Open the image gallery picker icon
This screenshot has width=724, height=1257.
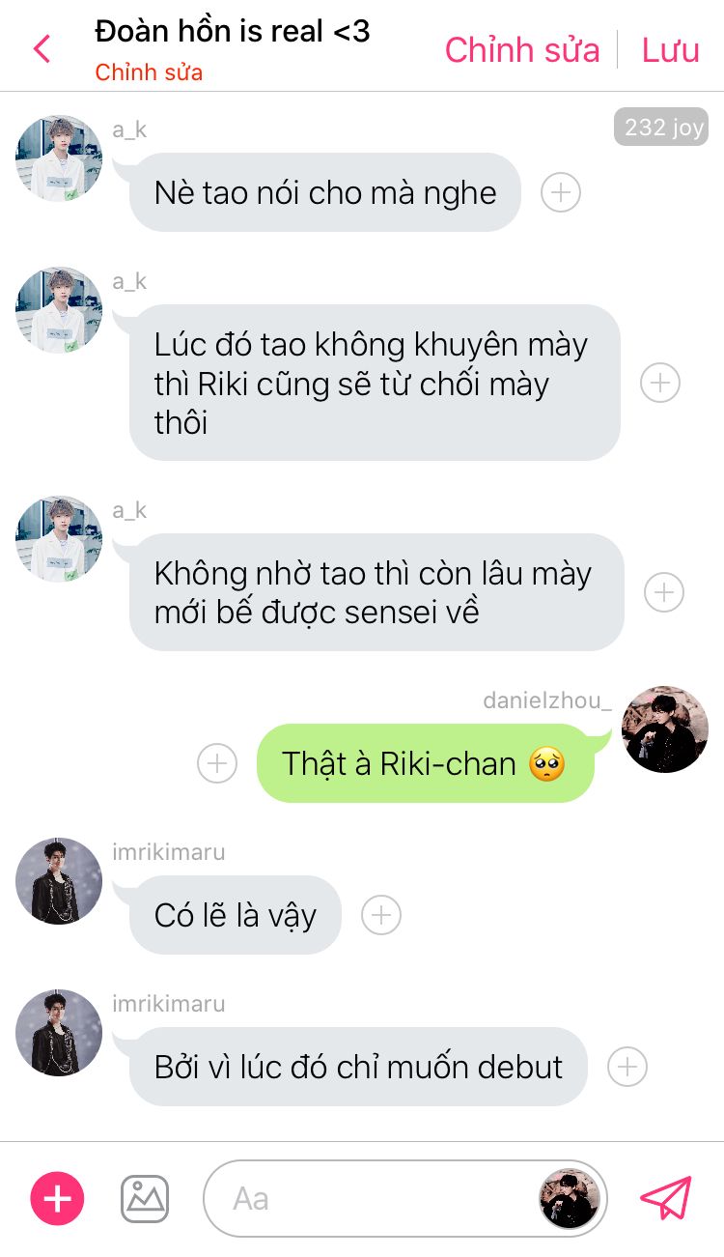[145, 1199]
